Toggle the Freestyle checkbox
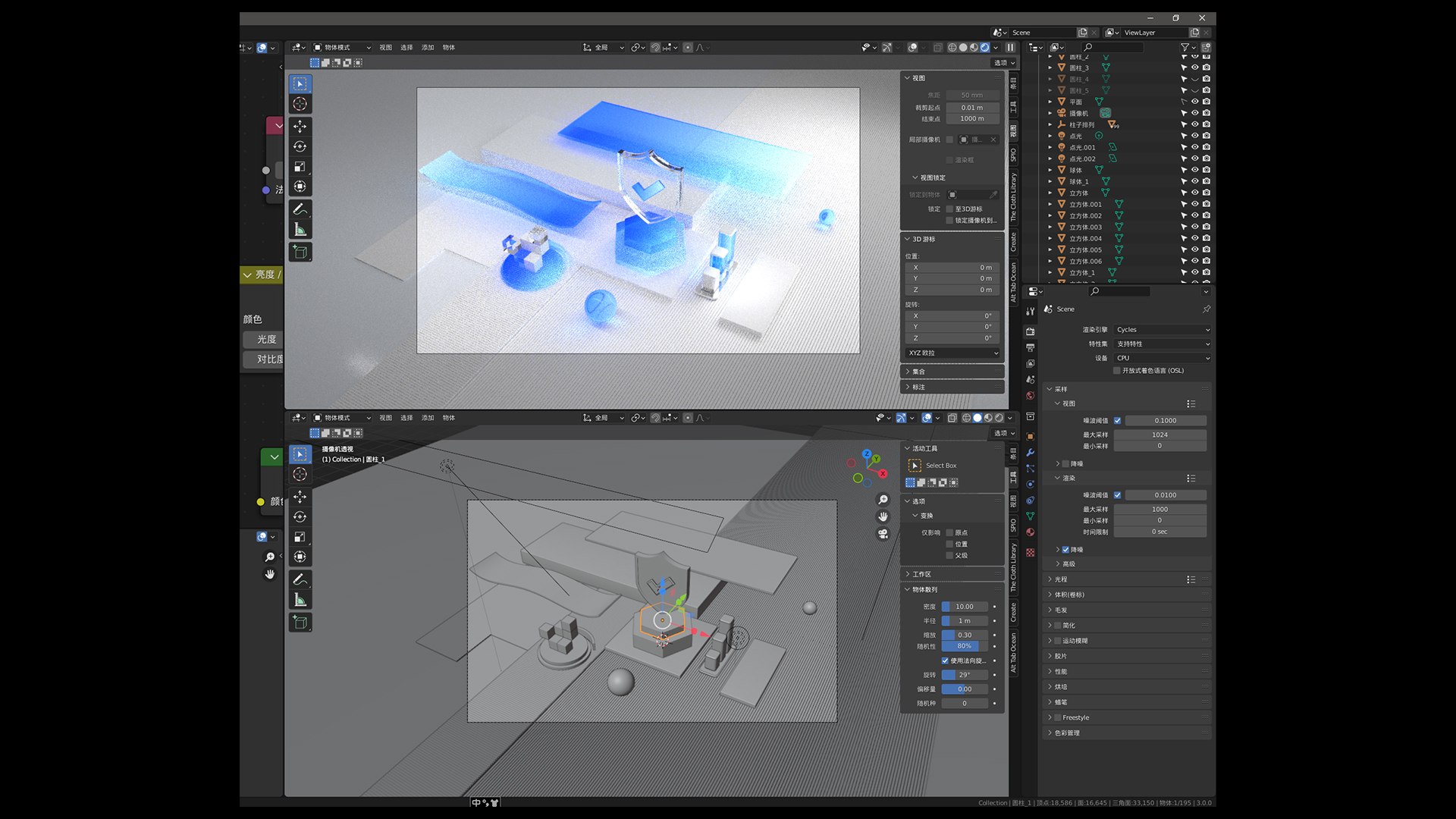Image resolution: width=1456 pixels, height=819 pixels. (1058, 717)
